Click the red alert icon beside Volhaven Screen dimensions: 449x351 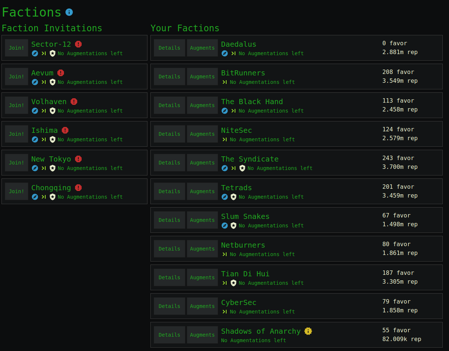[74, 102]
